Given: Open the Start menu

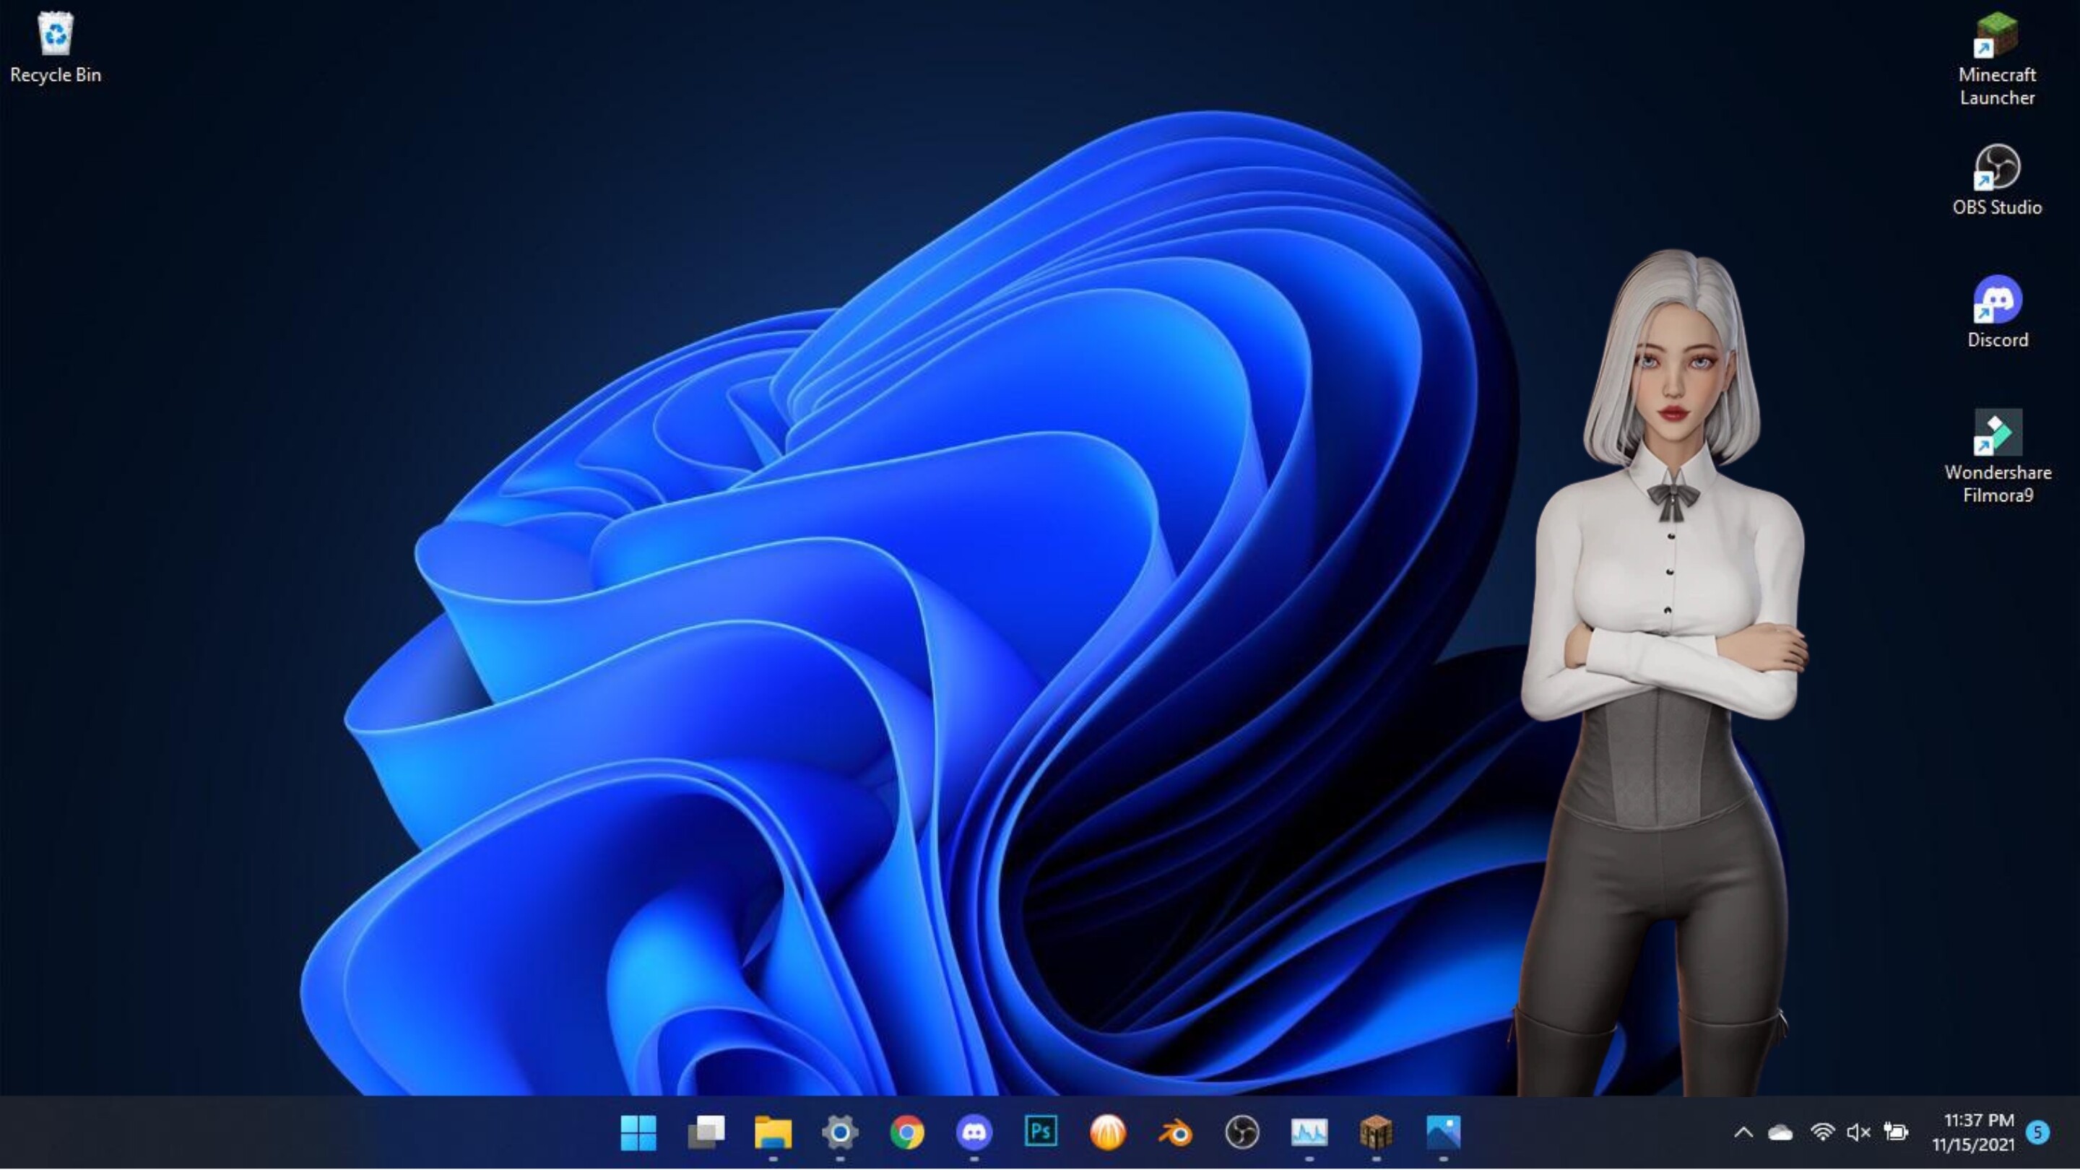Looking at the screenshot, I should pyautogui.click(x=638, y=1134).
